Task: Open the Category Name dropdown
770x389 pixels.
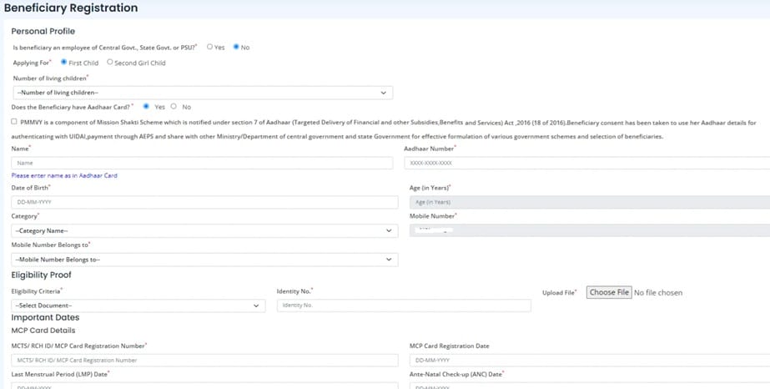Action: click(x=204, y=231)
